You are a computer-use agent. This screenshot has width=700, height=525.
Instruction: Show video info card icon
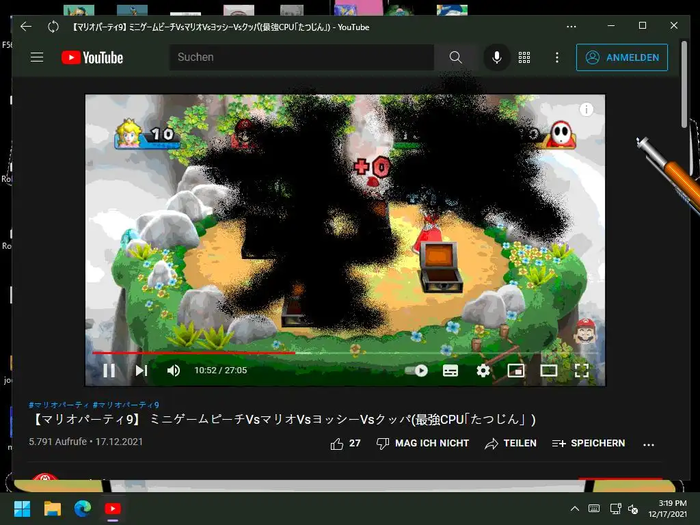tap(586, 109)
